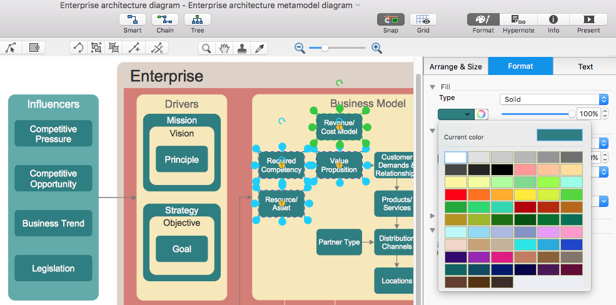
Task: Click the fill opacity percentage field
Action: [x=588, y=114]
